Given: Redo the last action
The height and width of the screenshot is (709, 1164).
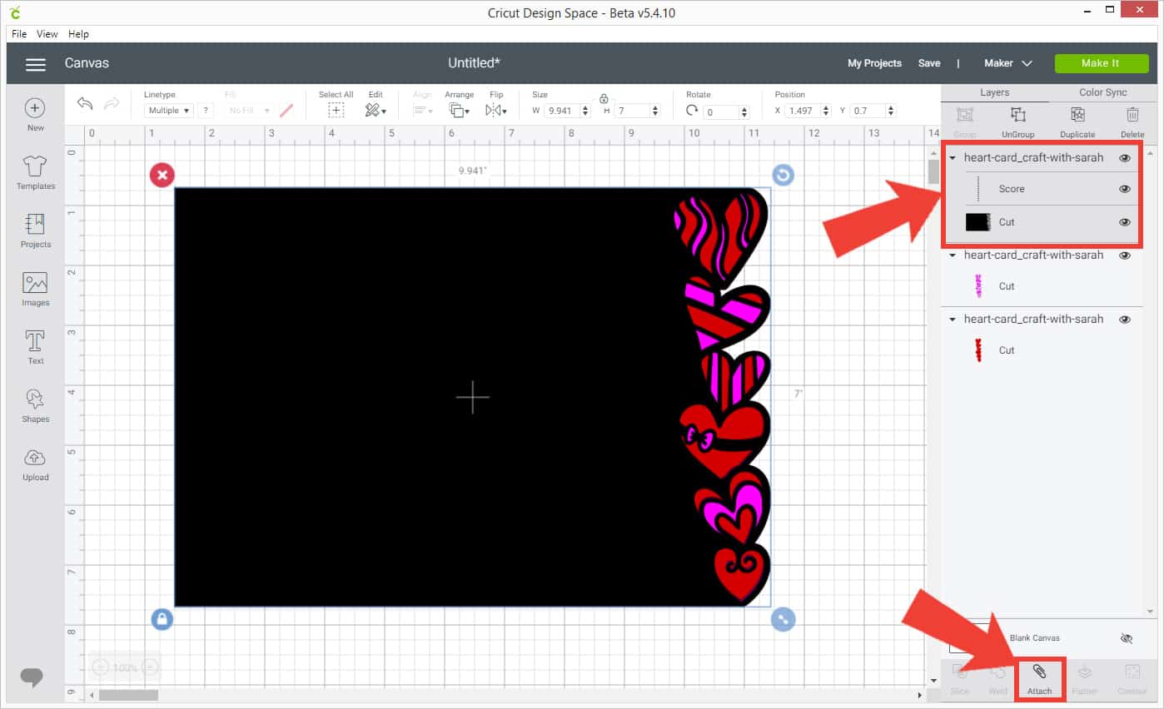Looking at the screenshot, I should click(x=112, y=104).
